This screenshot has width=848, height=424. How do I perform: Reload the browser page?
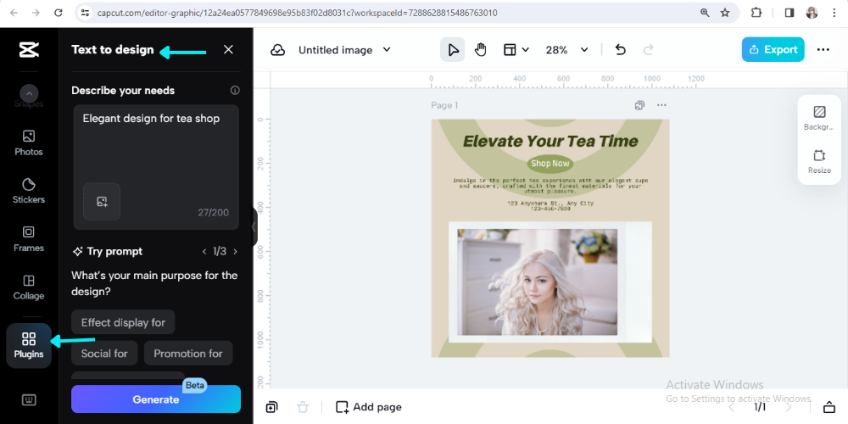coord(59,13)
